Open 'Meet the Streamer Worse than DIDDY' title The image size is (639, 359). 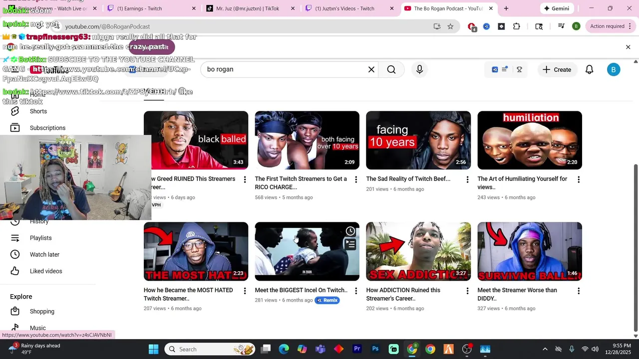coord(517,294)
